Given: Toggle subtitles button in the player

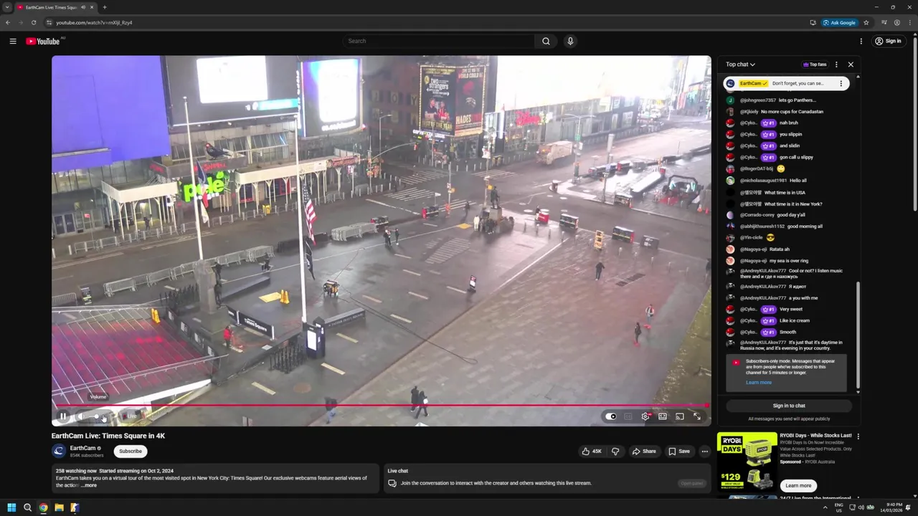Looking at the screenshot, I should coord(628,416).
